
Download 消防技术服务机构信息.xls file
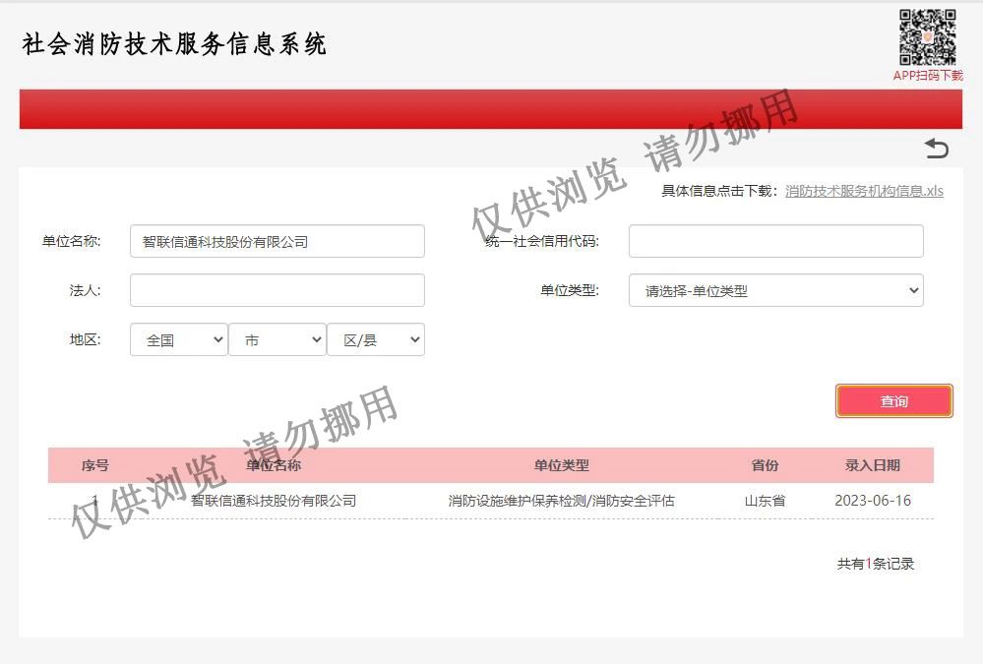tap(864, 191)
